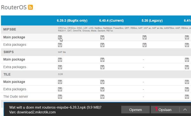Click the routeros-mipsbe-6.39.3.npk prompt text

[x=55, y=107]
